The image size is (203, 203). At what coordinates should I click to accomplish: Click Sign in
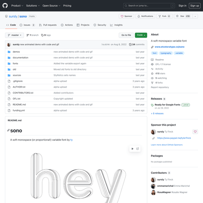[x=182, y=6]
